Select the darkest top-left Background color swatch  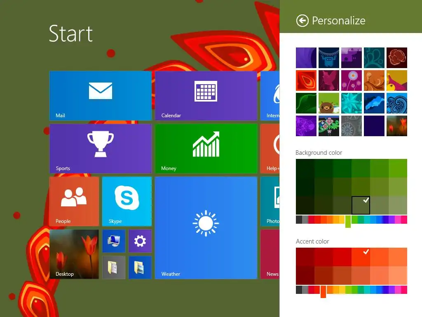[x=305, y=168]
